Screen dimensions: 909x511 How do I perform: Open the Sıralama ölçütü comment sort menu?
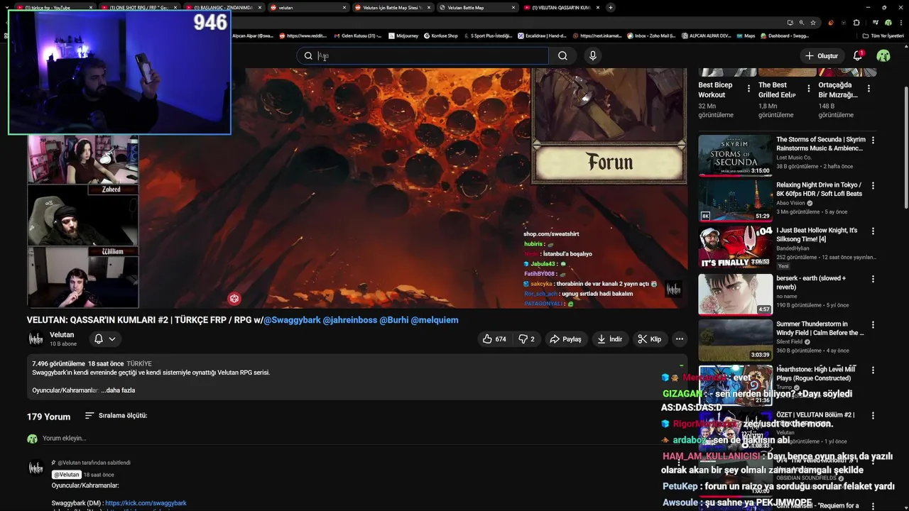coord(116,416)
